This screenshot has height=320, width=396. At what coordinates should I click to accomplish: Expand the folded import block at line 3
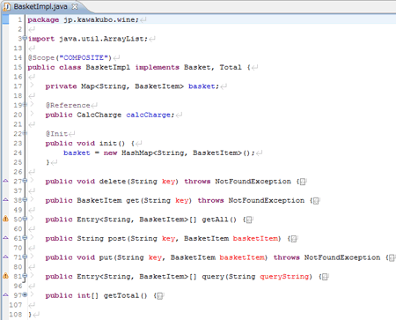[x=25, y=38]
